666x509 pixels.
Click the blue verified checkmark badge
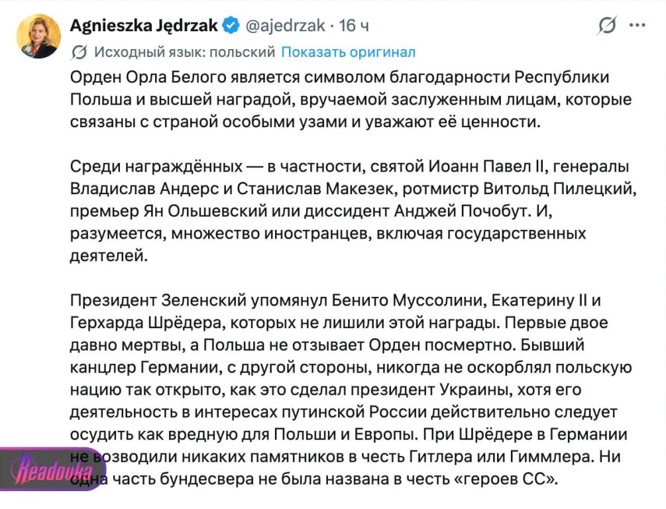pos(231,25)
